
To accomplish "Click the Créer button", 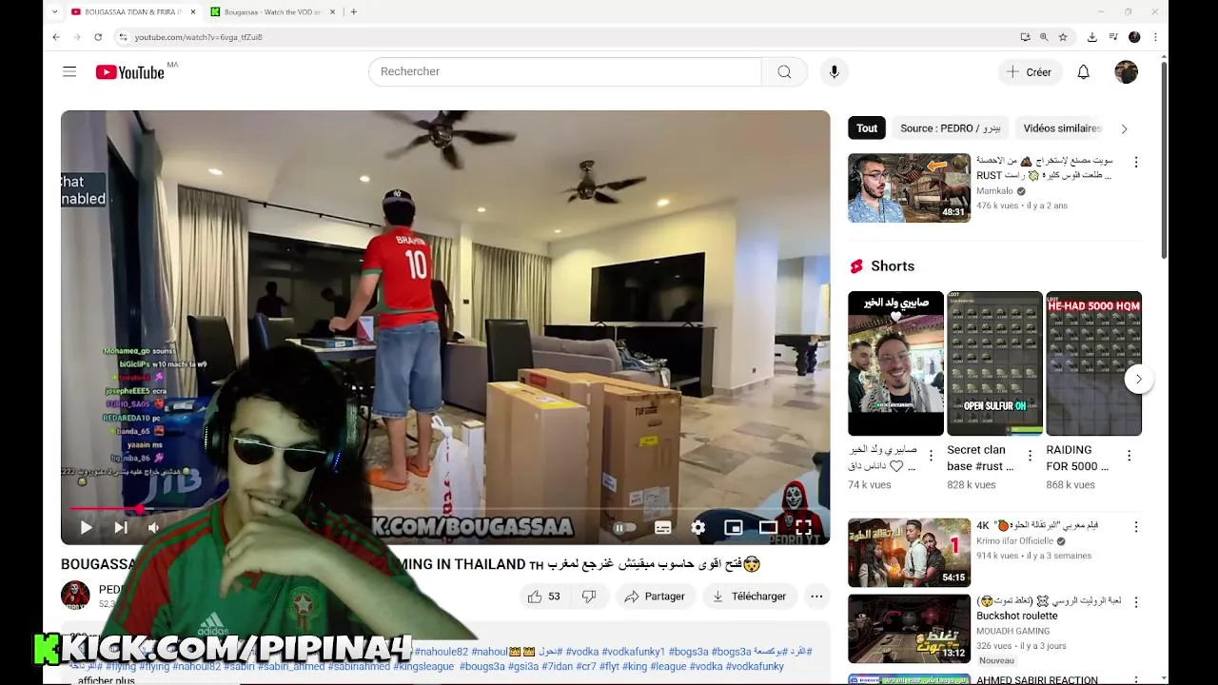I will (x=1029, y=71).
